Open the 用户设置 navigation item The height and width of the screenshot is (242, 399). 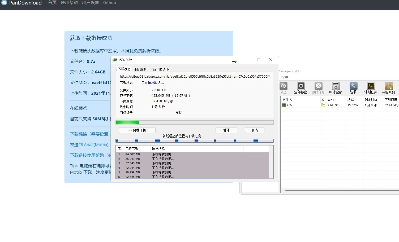pos(91,3)
